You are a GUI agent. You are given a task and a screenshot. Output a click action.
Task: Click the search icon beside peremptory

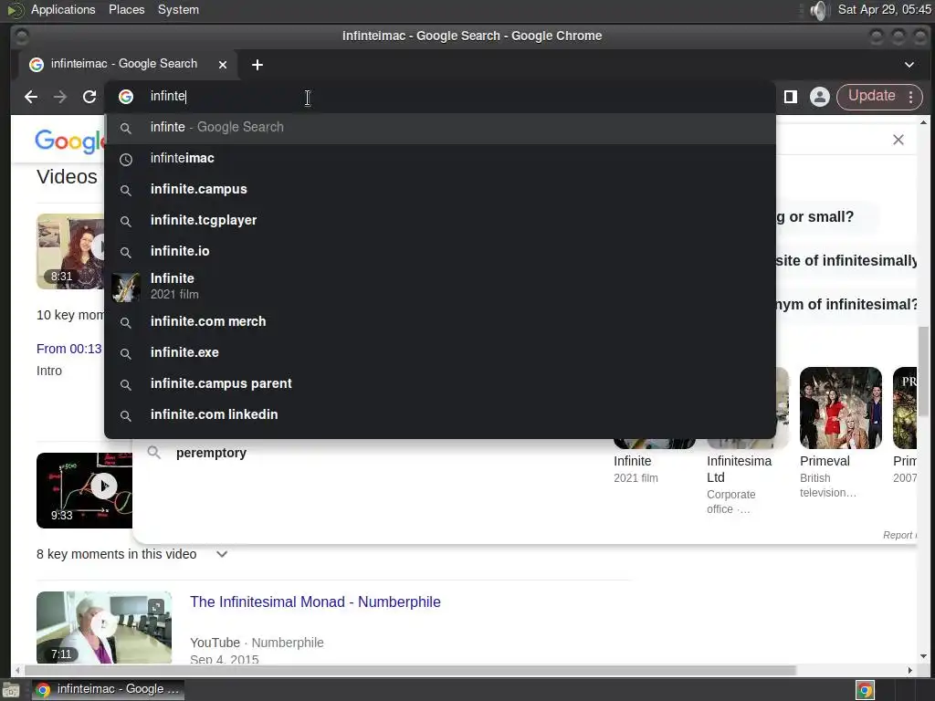[153, 453]
